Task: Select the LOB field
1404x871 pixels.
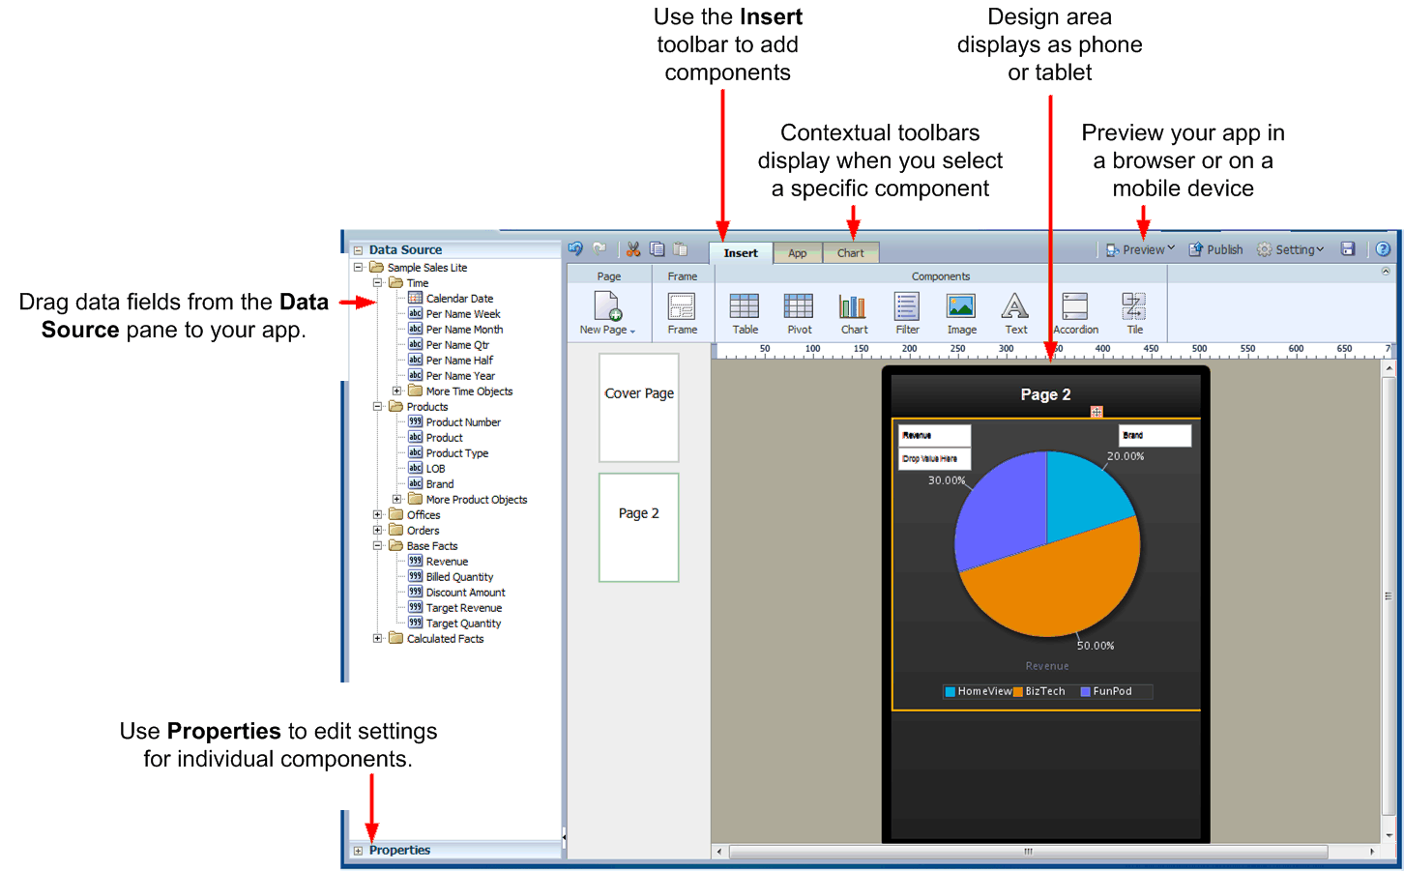Action: click(x=435, y=468)
